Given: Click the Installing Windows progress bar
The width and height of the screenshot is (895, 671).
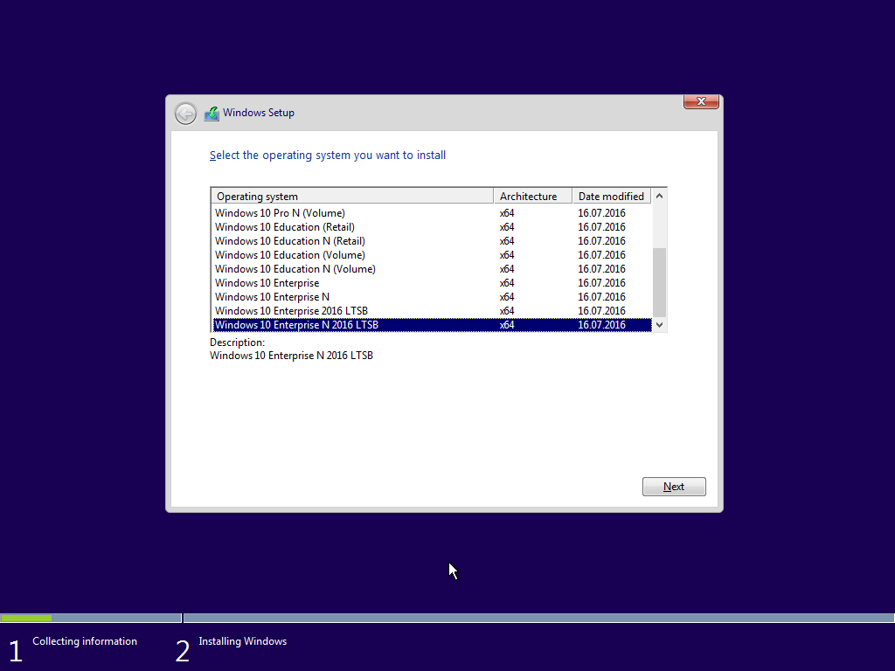Looking at the screenshot, I should (x=538, y=618).
